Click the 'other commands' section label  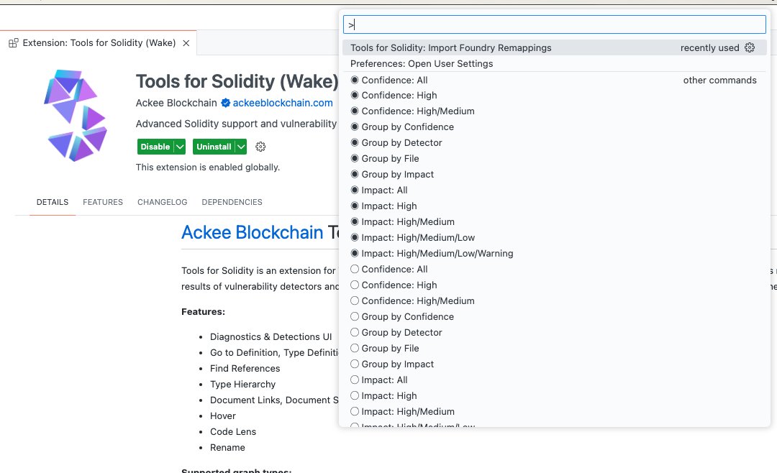[719, 81]
